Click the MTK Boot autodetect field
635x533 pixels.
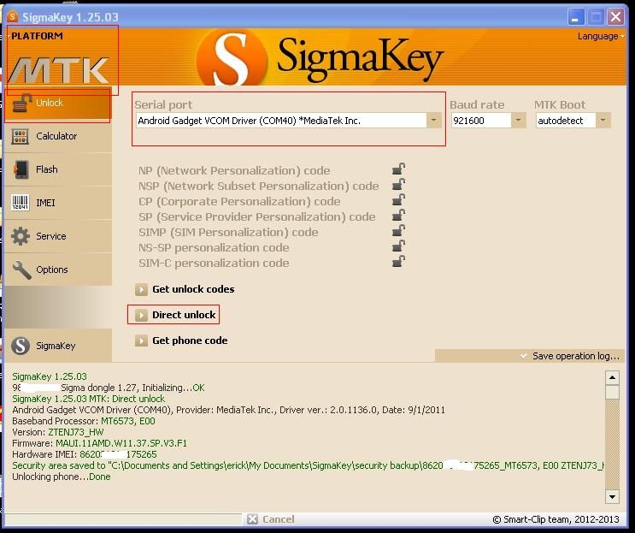coord(565,121)
